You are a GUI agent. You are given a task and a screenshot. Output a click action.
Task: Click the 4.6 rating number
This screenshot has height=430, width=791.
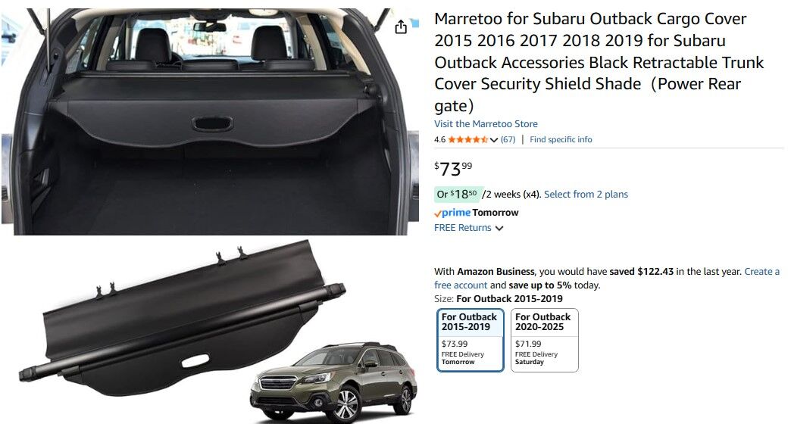pyautogui.click(x=439, y=139)
